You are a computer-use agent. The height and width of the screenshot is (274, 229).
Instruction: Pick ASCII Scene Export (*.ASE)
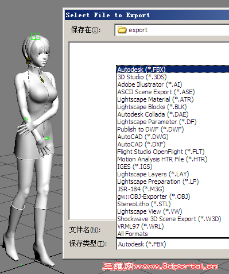tap(173, 92)
